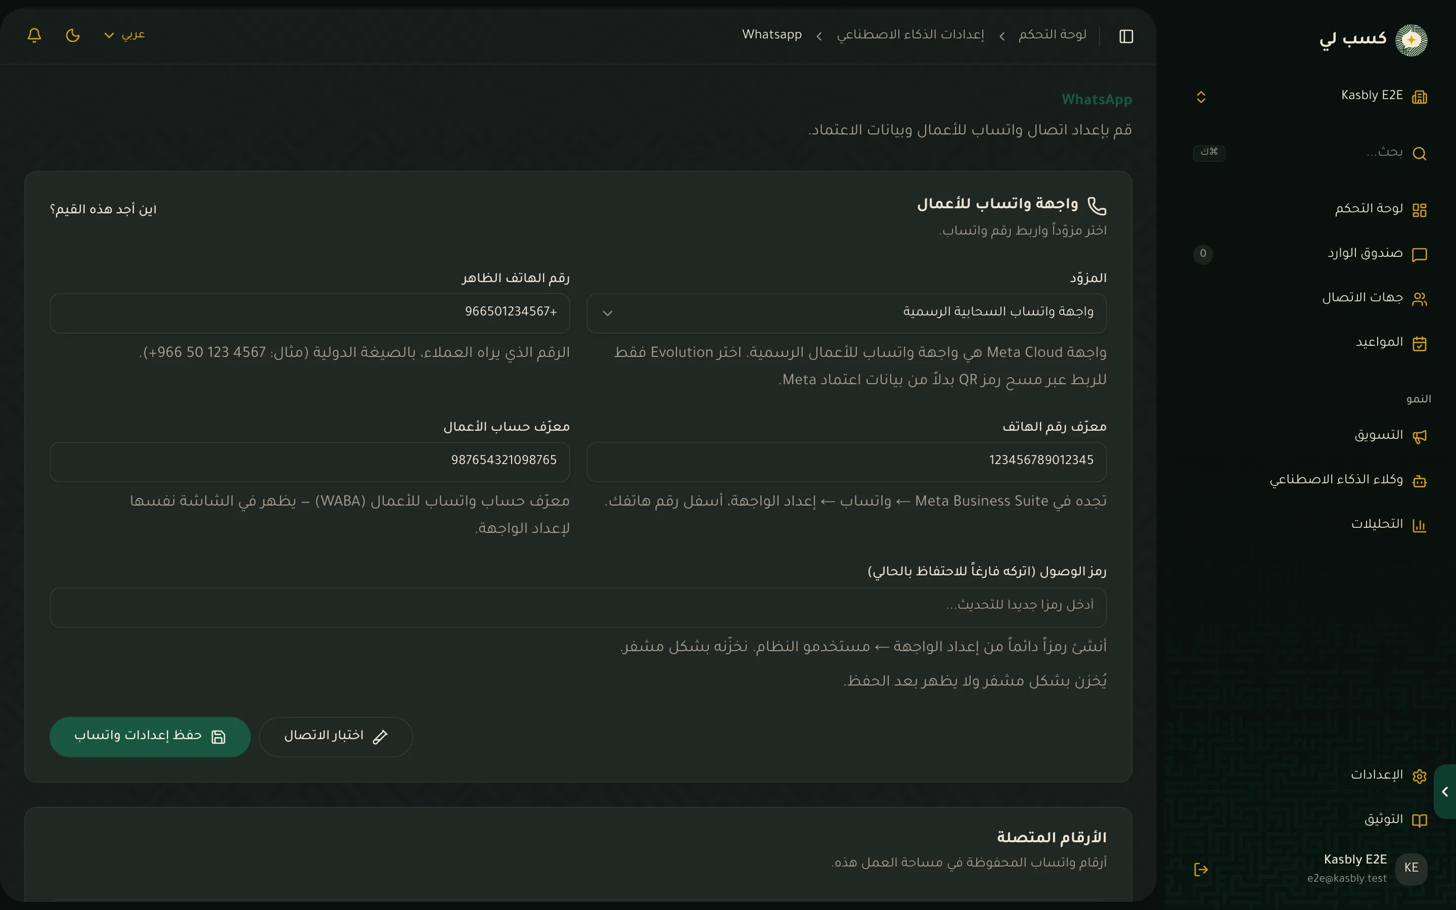Click حفظ إعدادات واتساب save button
The image size is (1456, 910).
[150, 737]
